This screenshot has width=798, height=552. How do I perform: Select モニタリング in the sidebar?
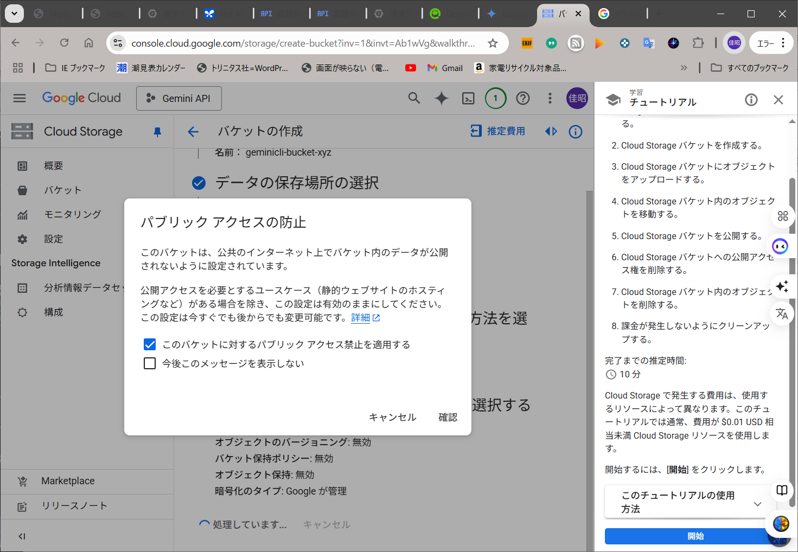pos(72,215)
